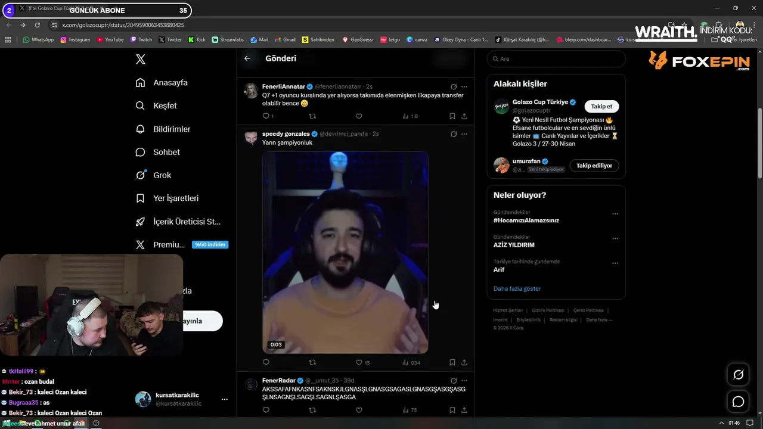Open FenerliAnnatar's profile avatar
The height and width of the screenshot is (429, 763).
pos(252,91)
